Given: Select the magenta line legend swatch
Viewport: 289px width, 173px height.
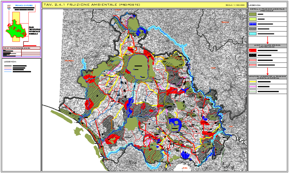Looking at the screenshot, I should (253, 87).
